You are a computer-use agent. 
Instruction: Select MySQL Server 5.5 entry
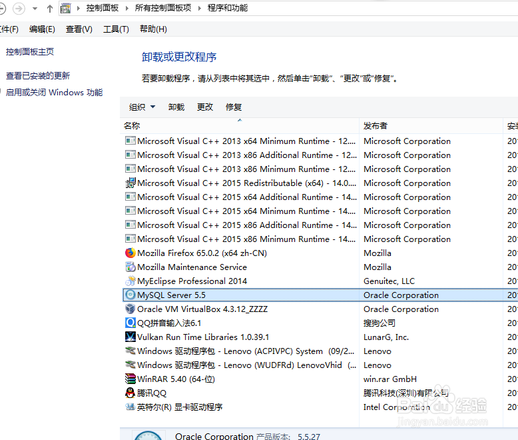coord(171,295)
